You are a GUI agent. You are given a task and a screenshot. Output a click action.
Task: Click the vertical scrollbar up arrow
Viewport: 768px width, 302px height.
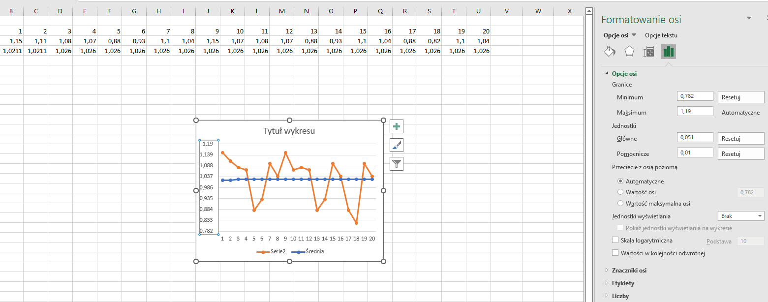pos(588,11)
